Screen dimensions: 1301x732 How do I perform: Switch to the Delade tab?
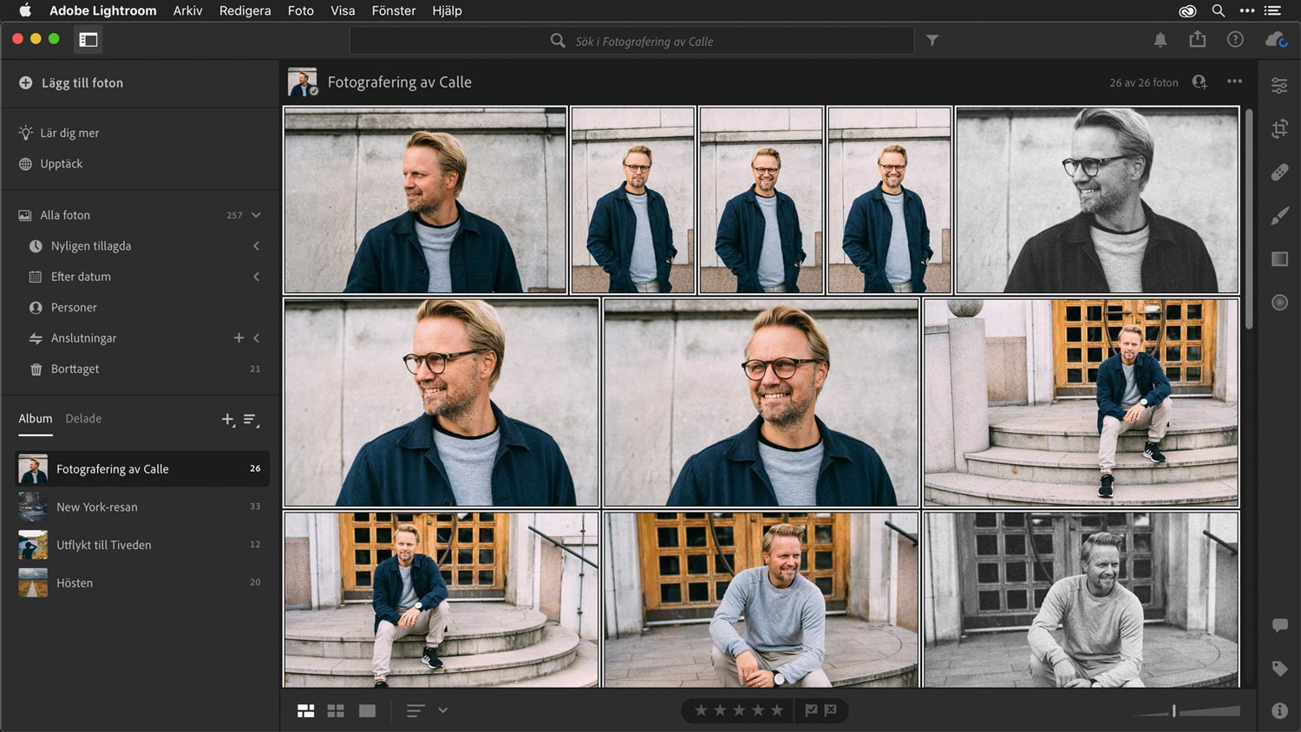(83, 418)
